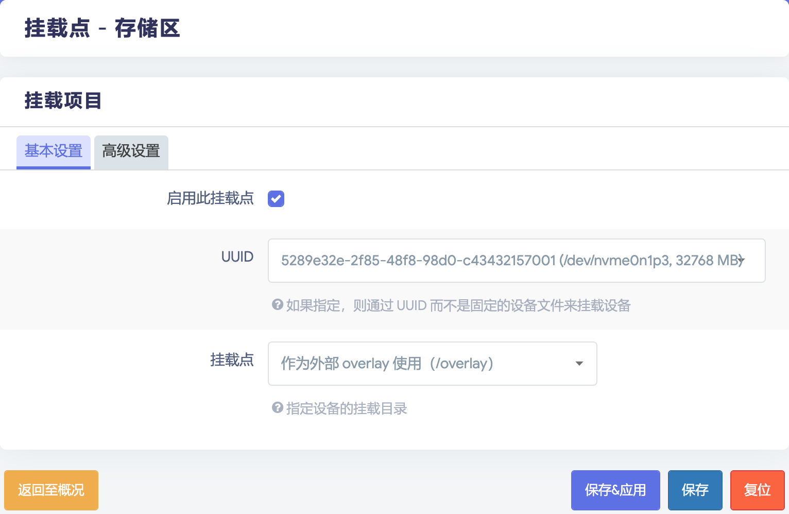The width and height of the screenshot is (789, 514).
Task: Open the 挂载点 overlay dropdown
Action: point(422,364)
